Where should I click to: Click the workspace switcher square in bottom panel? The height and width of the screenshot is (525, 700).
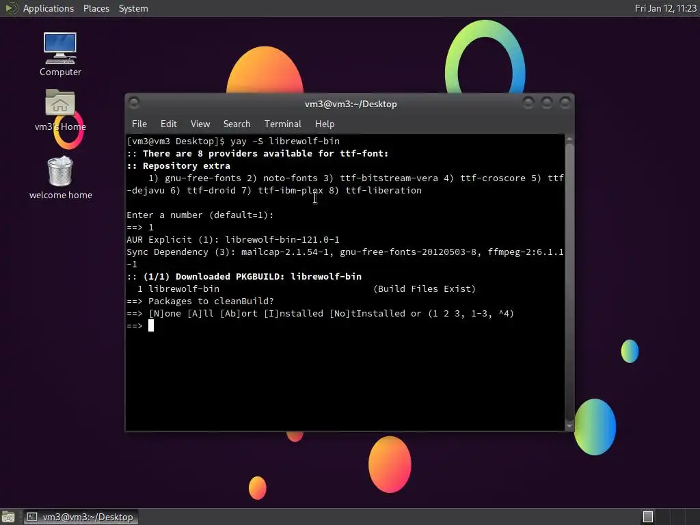click(648, 517)
